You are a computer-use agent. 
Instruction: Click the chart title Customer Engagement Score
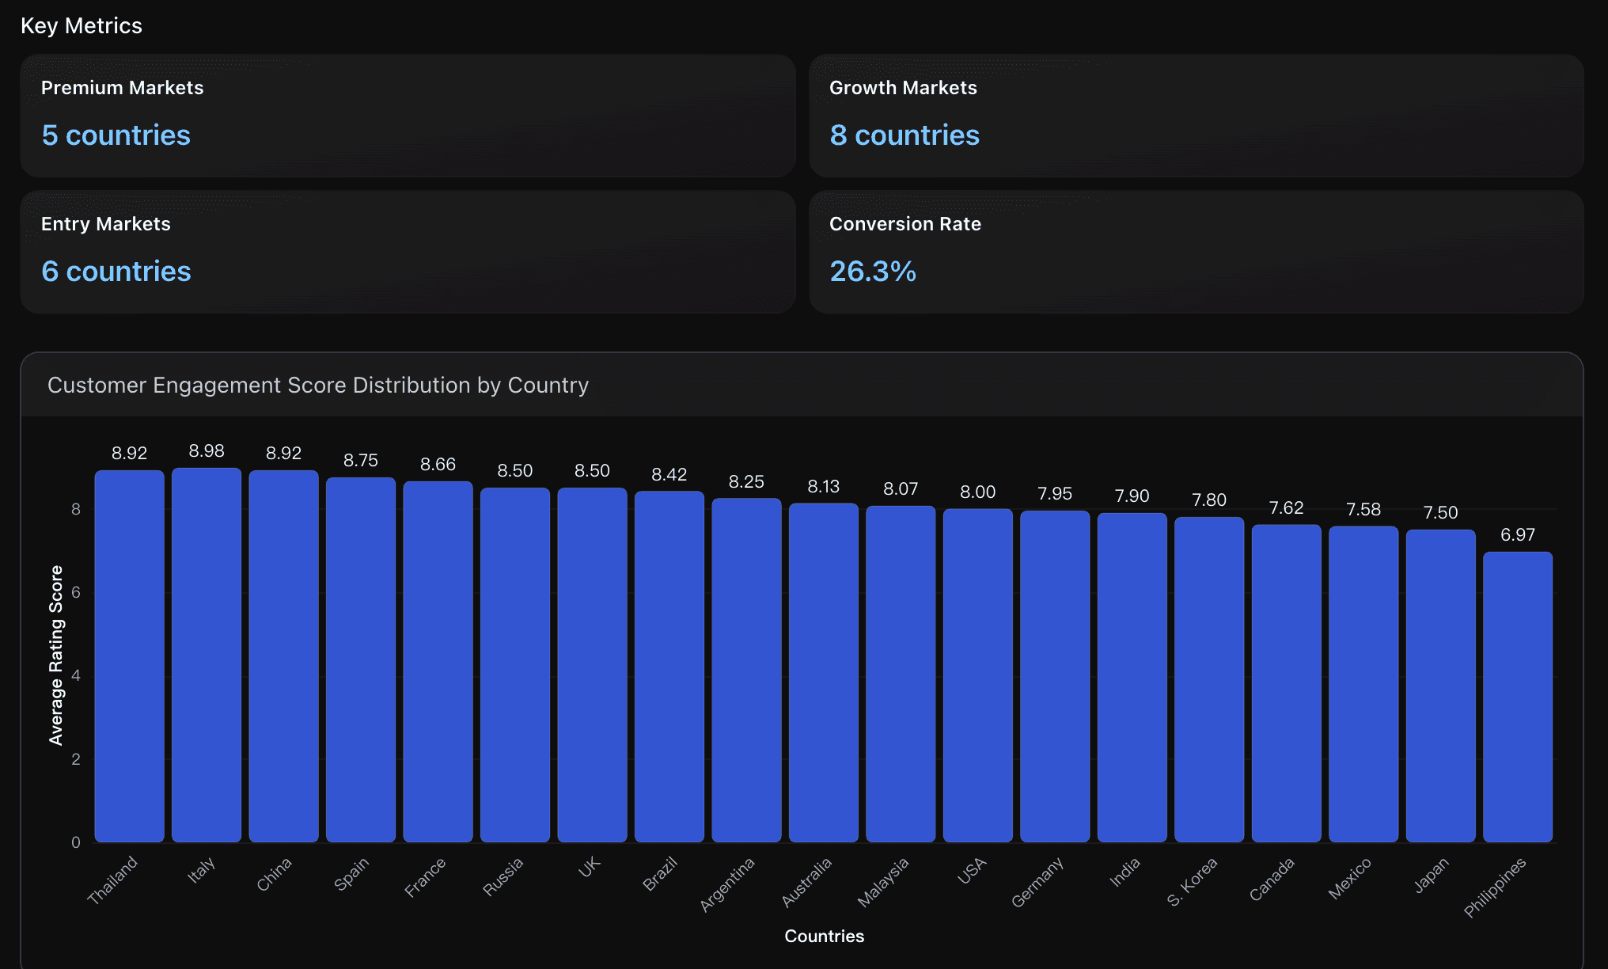tap(318, 386)
